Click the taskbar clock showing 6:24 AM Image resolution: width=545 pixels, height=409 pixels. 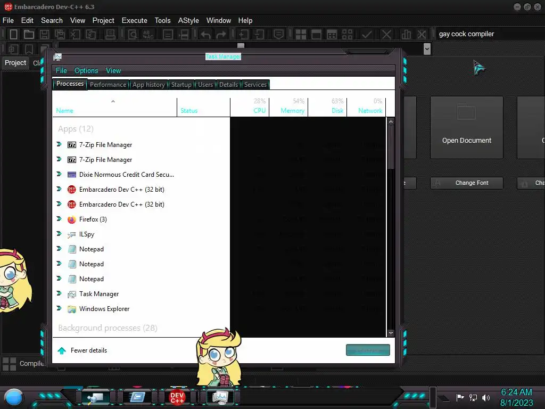[x=516, y=397]
